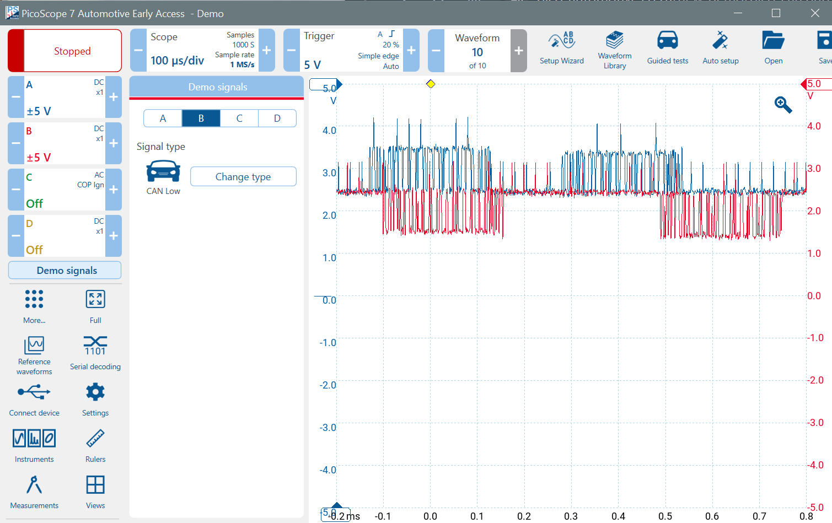This screenshot has height=523, width=832.
Task: Click minus on channel D
Action: pyautogui.click(x=16, y=236)
